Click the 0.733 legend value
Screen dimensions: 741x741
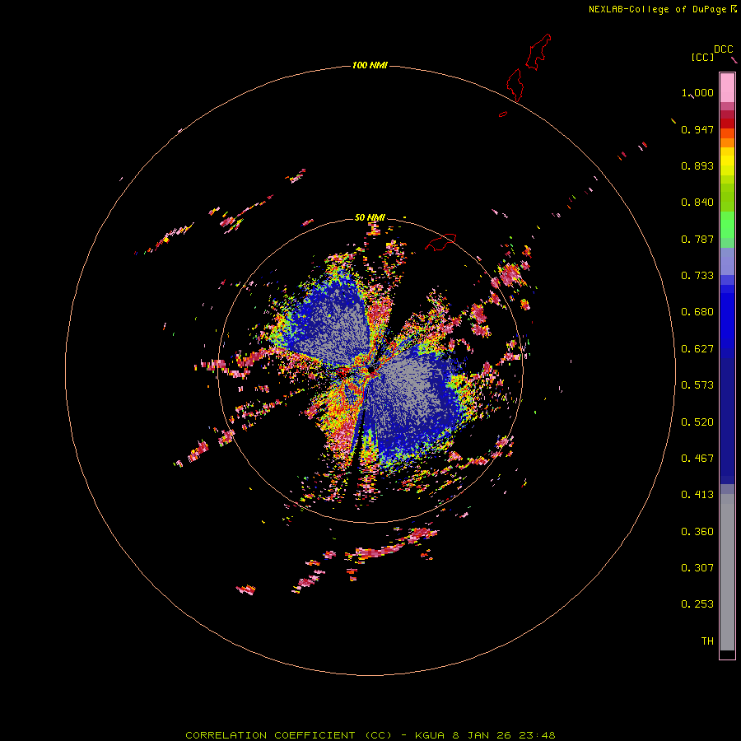(x=697, y=276)
